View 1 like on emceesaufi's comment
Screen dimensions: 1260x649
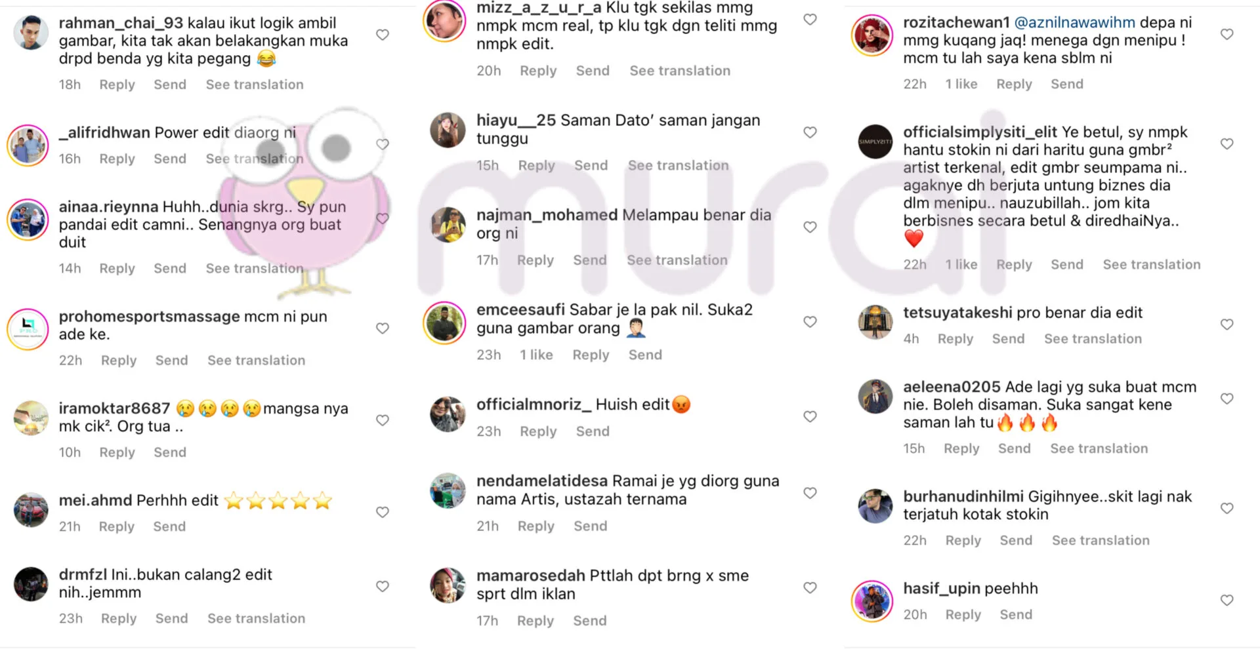pos(537,355)
